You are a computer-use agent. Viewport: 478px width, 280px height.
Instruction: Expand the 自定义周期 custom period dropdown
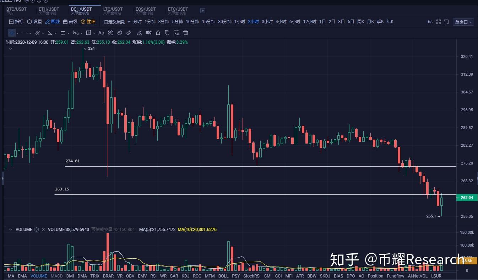(117, 22)
